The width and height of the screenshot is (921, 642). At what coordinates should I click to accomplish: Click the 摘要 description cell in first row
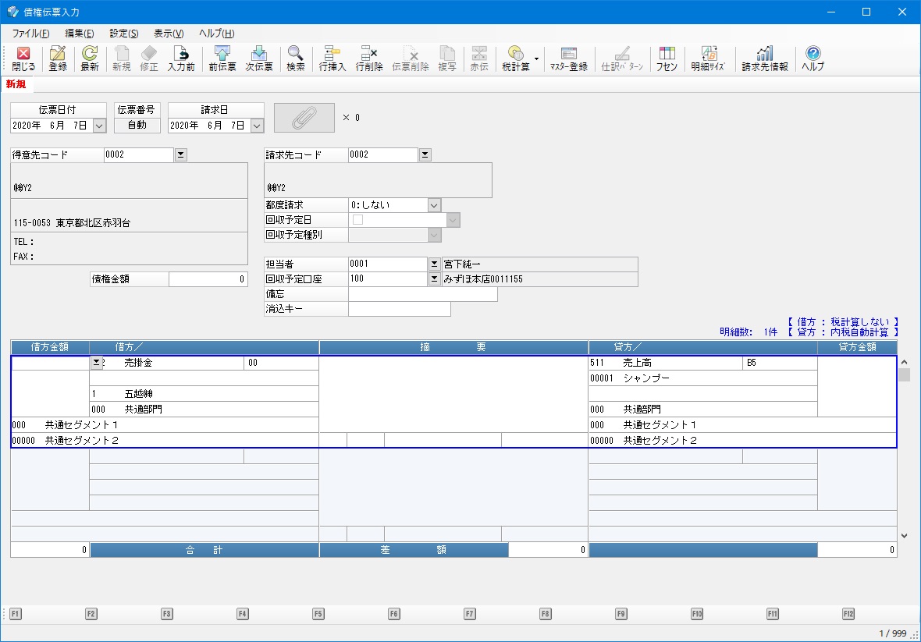454,394
